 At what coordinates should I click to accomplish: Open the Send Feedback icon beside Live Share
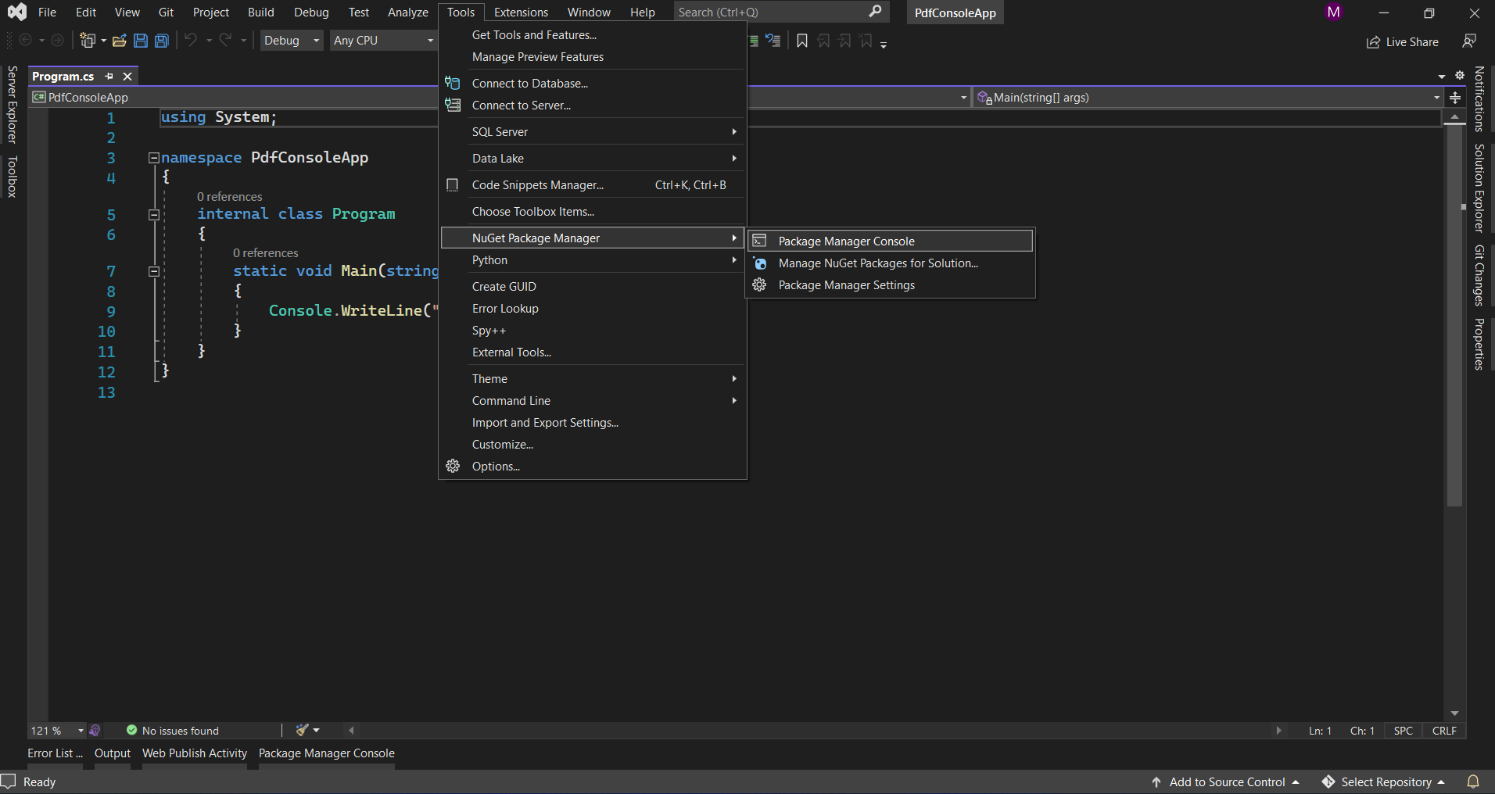point(1469,41)
